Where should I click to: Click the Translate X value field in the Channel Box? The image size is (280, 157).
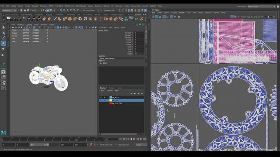click(139, 33)
